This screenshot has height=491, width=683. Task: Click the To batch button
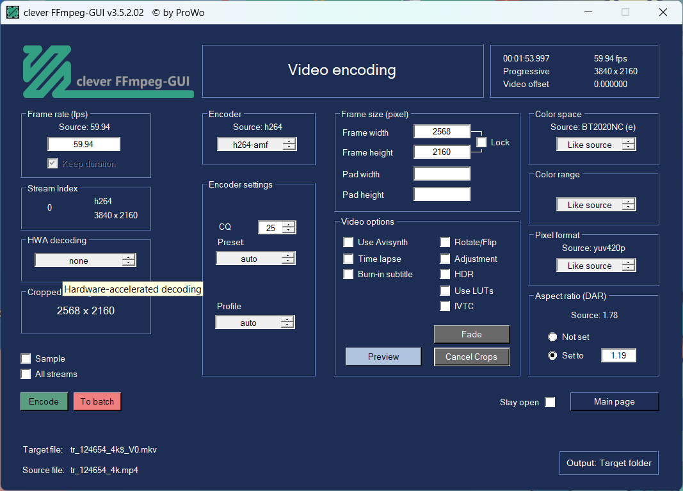coord(97,401)
